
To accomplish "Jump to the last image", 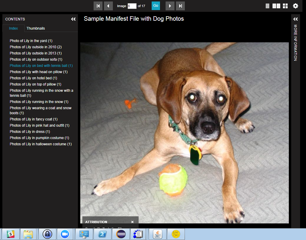I will click(180, 6).
